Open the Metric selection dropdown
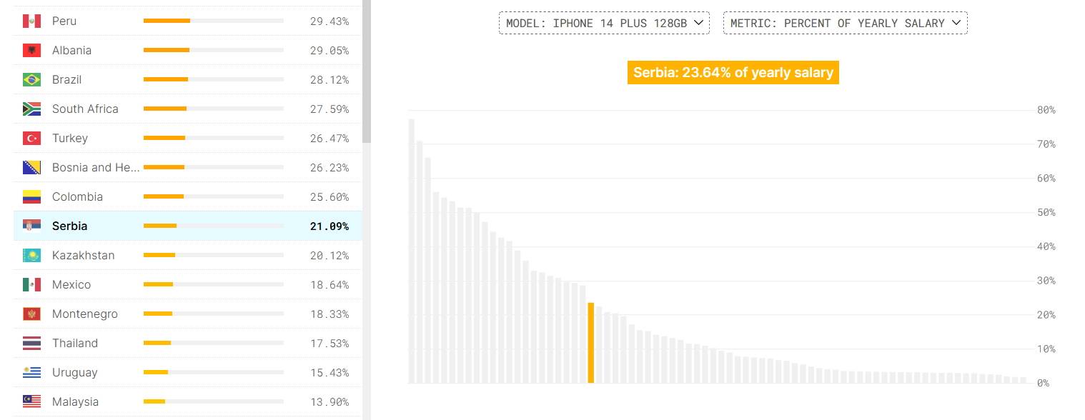The height and width of the screenshot is (420, 1085). click(x=846, y=23)
